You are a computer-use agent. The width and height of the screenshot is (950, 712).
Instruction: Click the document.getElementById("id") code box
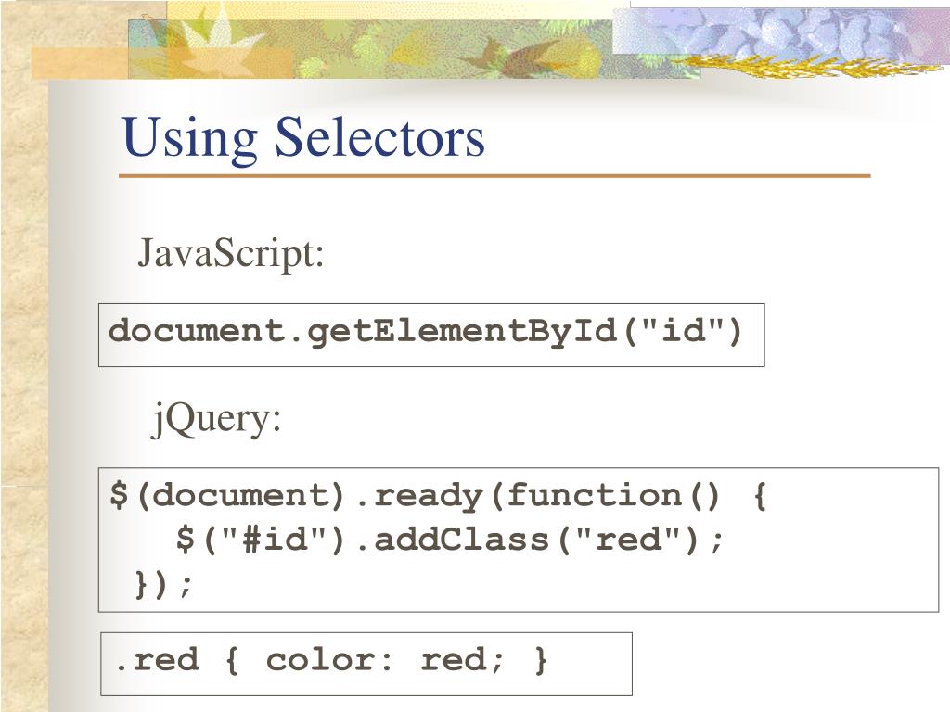[x=431, y=335]
